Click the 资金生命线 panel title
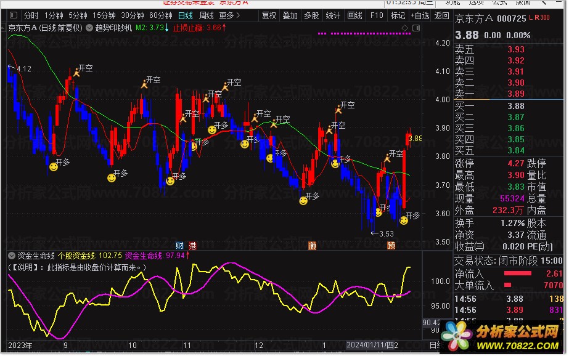 pos(36,256)
